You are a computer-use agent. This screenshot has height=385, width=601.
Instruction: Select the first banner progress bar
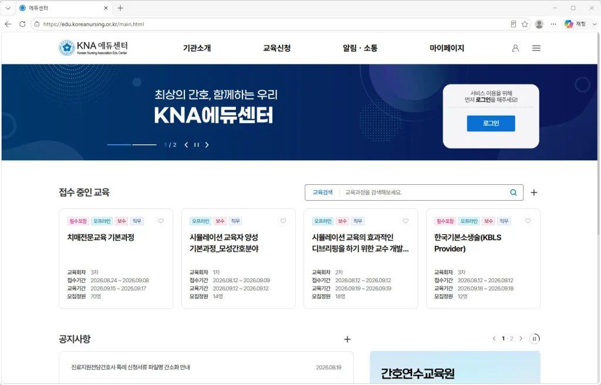point(119,144)
